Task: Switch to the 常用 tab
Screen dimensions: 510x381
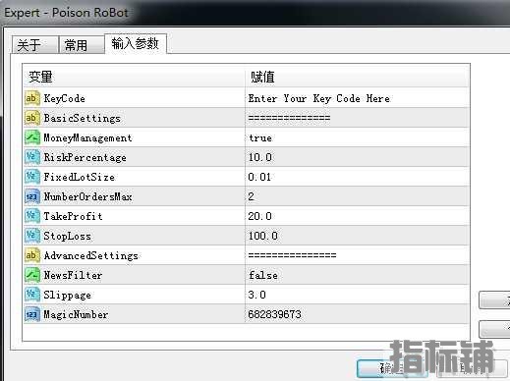Action: pos(82,45)
